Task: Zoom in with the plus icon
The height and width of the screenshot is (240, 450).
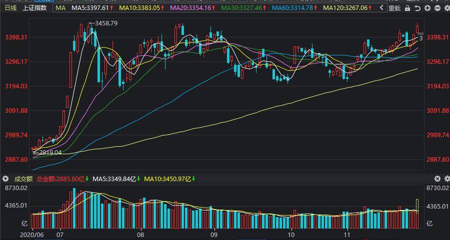Action: click(428, 8)
